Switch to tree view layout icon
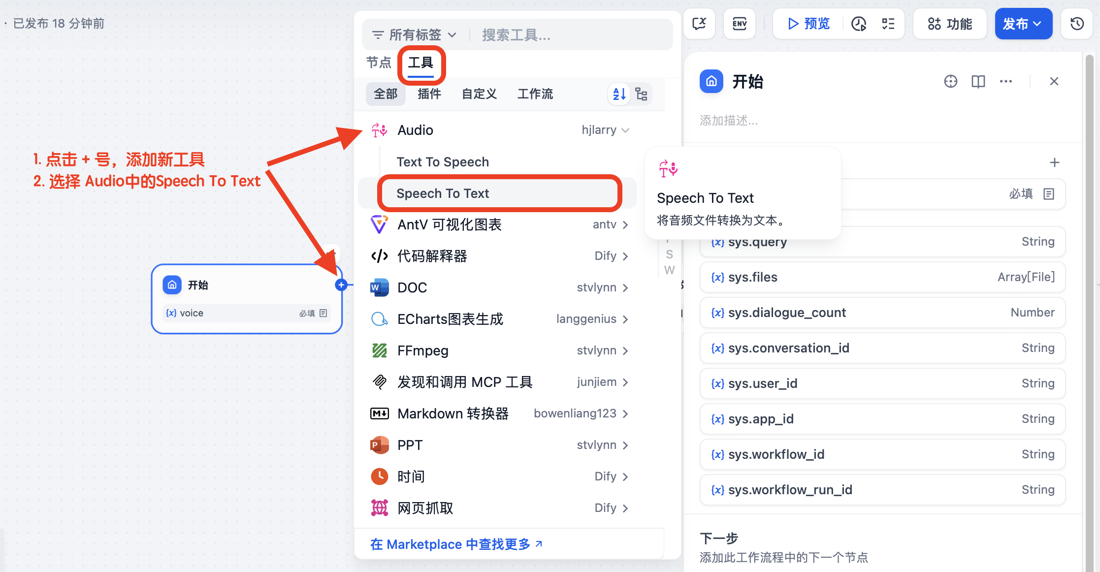 (641, 94)
